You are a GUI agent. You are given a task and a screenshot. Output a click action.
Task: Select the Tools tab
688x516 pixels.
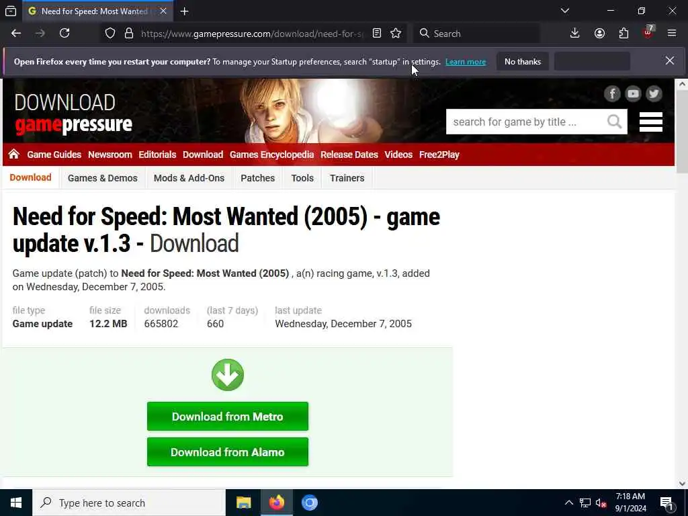point(302,178)
